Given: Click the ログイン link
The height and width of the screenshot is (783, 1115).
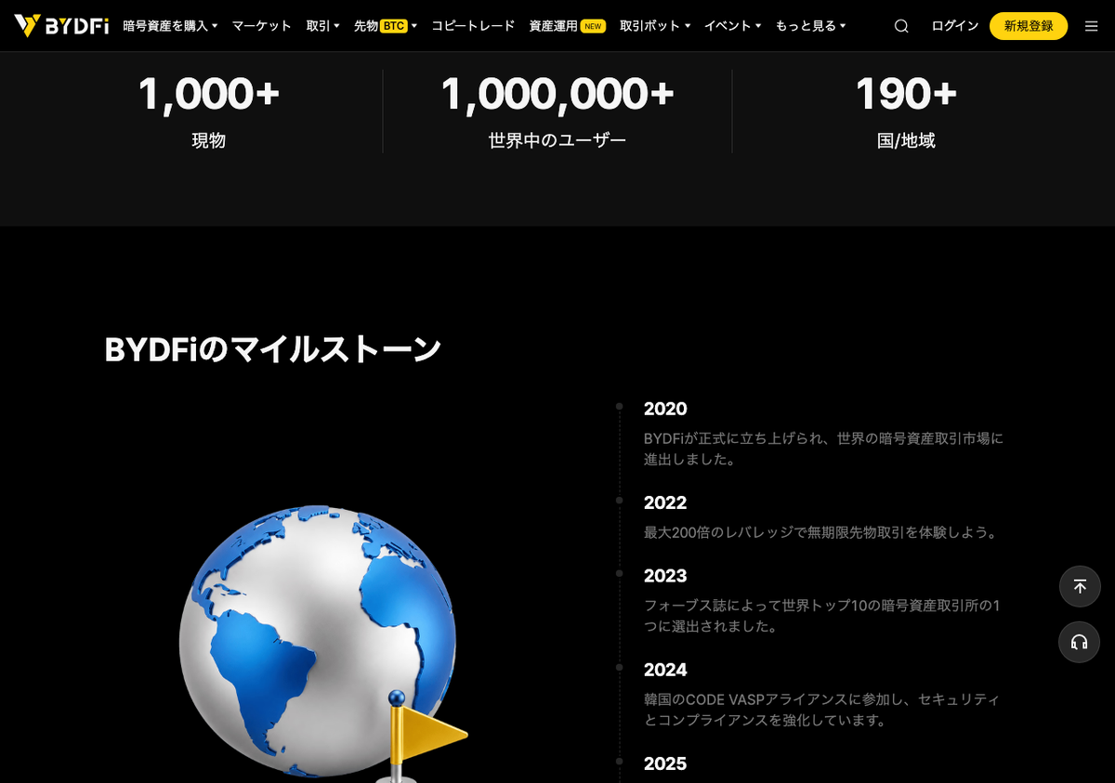Looking at the screenshot, I should 954,26.
